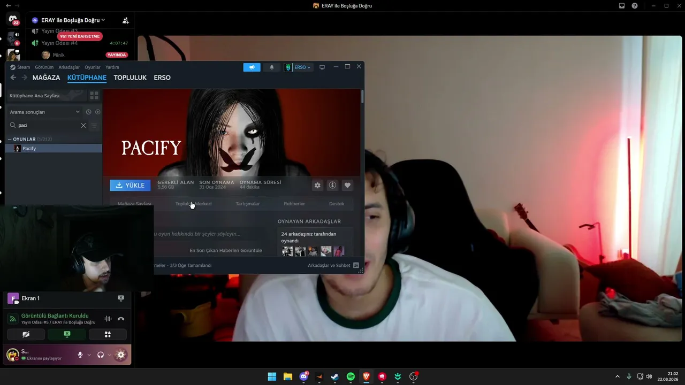This screenshot has height=385, width=685.
Task: Open File Explorer from the taskbar
Action: 287,376
